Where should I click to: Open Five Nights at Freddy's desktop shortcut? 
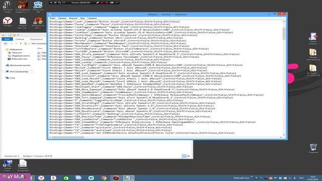coord(23,7)
